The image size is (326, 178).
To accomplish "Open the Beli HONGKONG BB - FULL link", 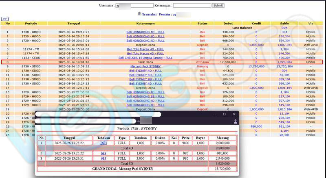I will pos(145,96).
